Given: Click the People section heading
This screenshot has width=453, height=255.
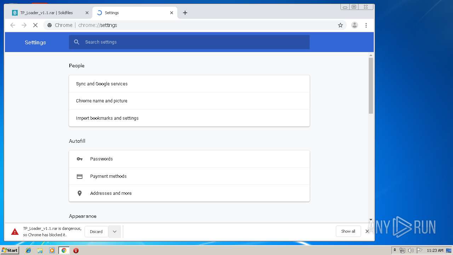Looking at the screenshot, I should (77, 66).
